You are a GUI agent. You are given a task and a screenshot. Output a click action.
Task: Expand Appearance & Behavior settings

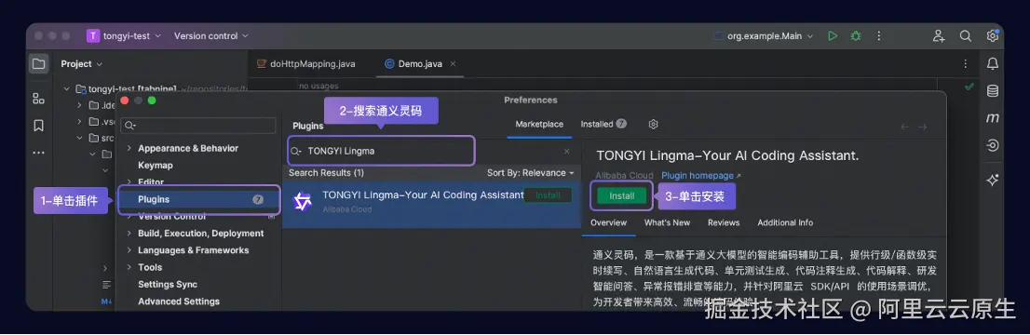129,149
